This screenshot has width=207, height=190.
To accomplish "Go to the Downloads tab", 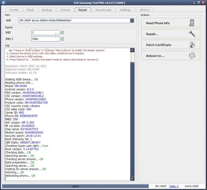I will (103, 10).
